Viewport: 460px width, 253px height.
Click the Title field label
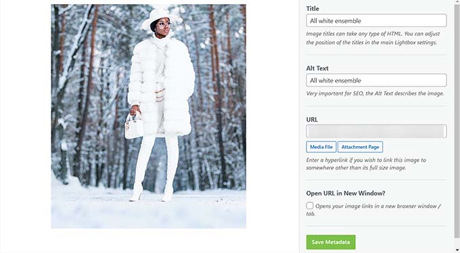pyautogui.click(x=313, y=9)
